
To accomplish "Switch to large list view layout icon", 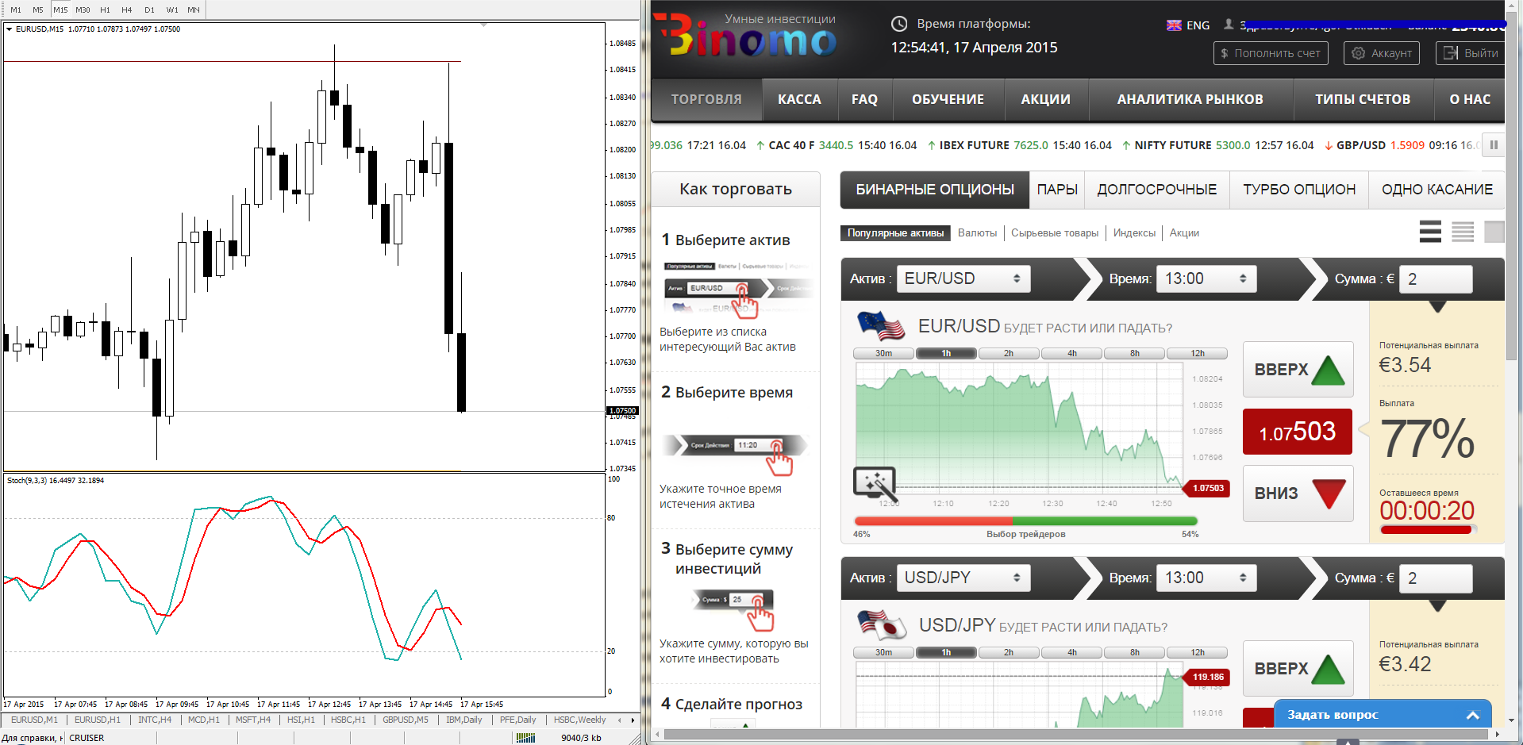I will (x=1430, y=232).
